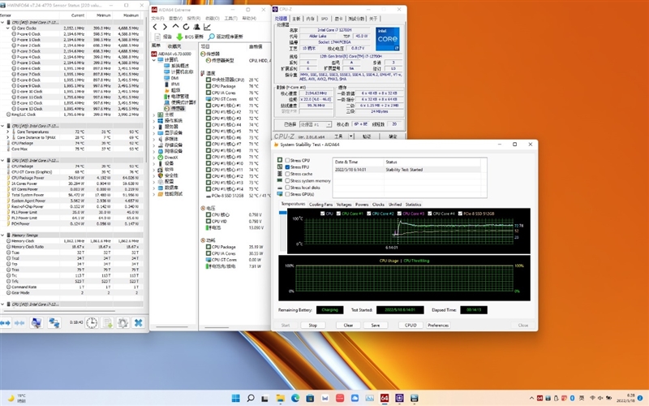Click the refresh icon in AIDA64 toolbar
Image resolution: width=649 pixels, height=406 pixels.
(x=187, y=27)
